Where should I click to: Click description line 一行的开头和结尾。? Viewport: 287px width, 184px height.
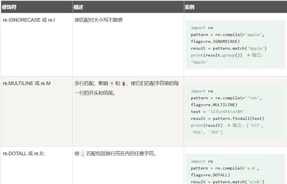click(x=95, y=93)
